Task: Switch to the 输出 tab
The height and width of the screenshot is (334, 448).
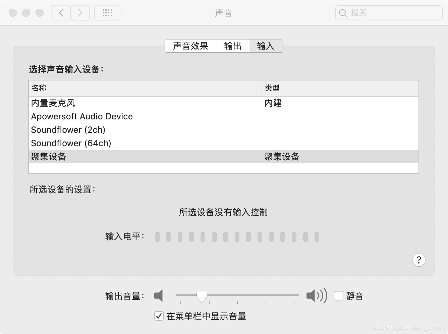Action: click(233, 46)
